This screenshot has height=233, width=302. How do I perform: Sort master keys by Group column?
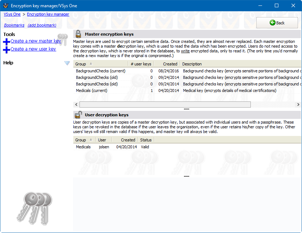(x=81, y=64)
